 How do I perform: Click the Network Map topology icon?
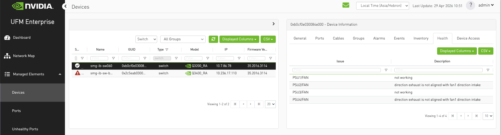click(7, 56)
